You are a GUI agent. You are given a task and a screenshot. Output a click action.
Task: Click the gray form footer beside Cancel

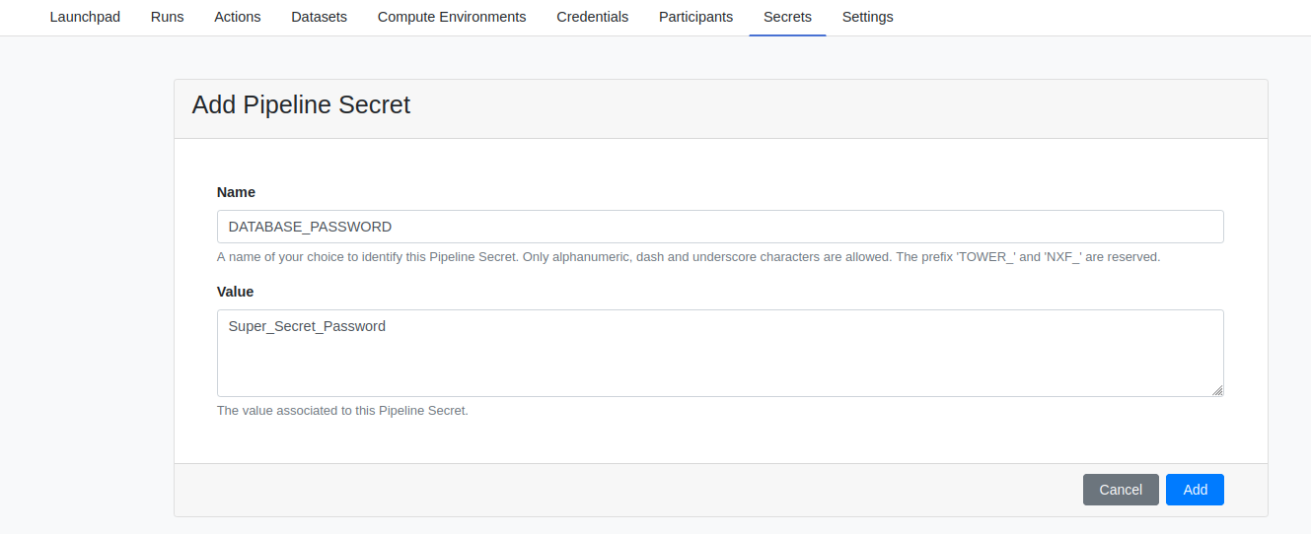627,490
